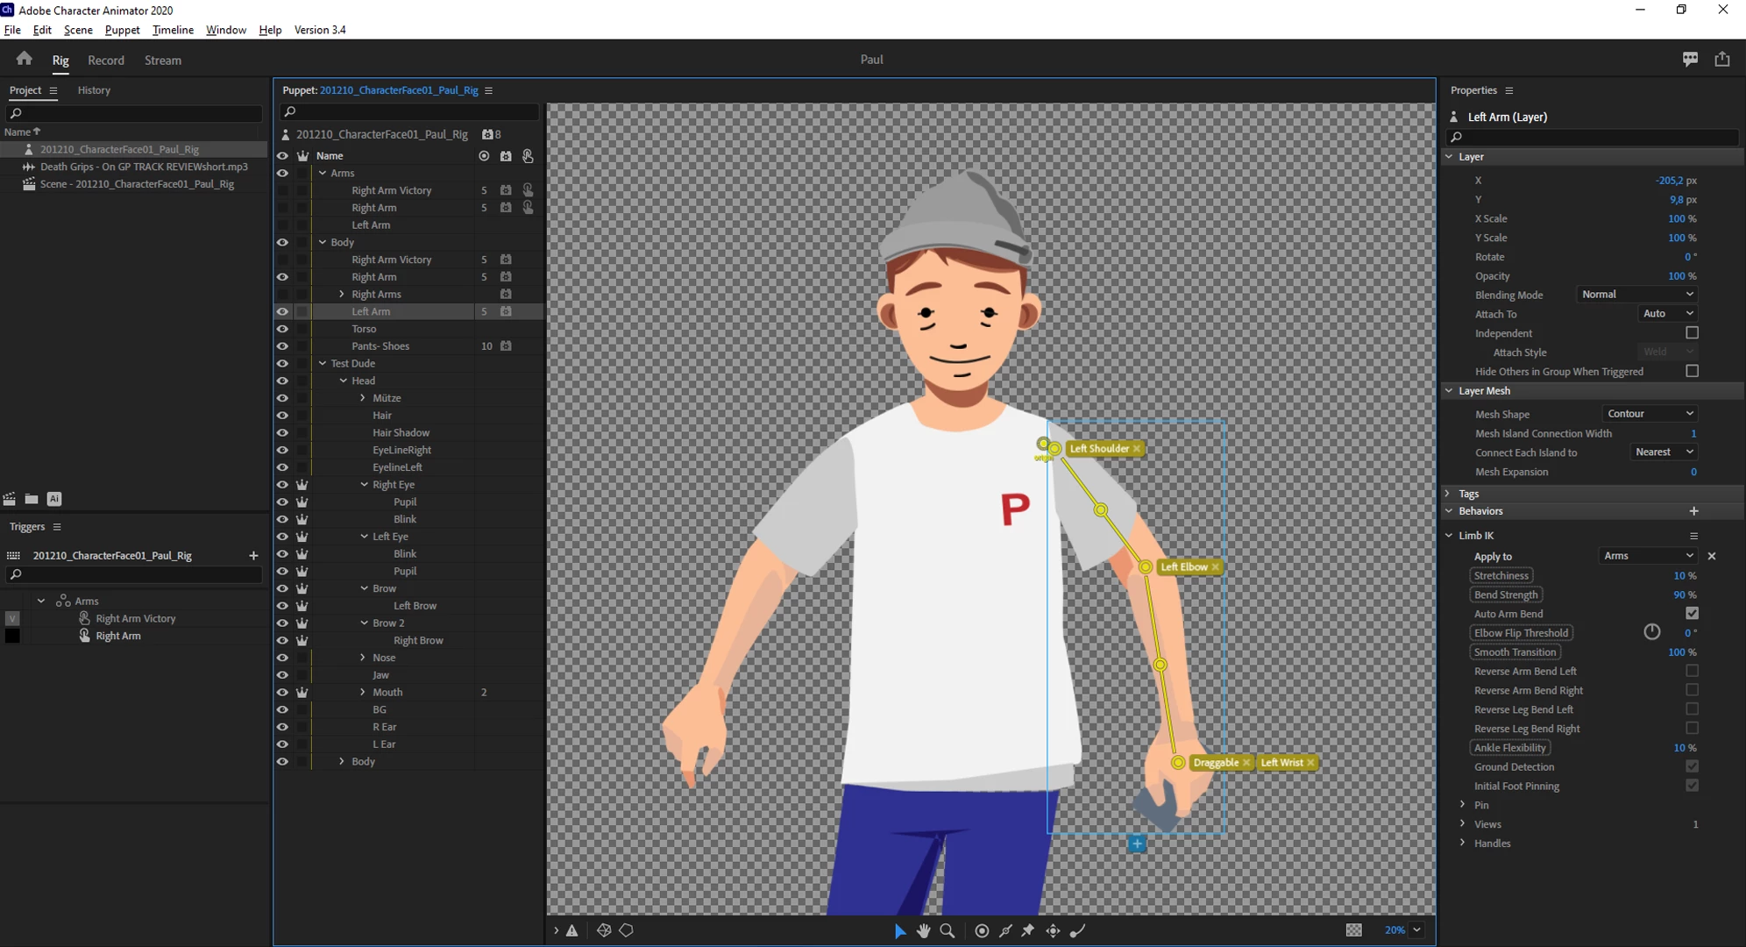The width and height of the screenshot is (1746, 947).
Task: Select the Dangle tool
Action: [1078, 930]
